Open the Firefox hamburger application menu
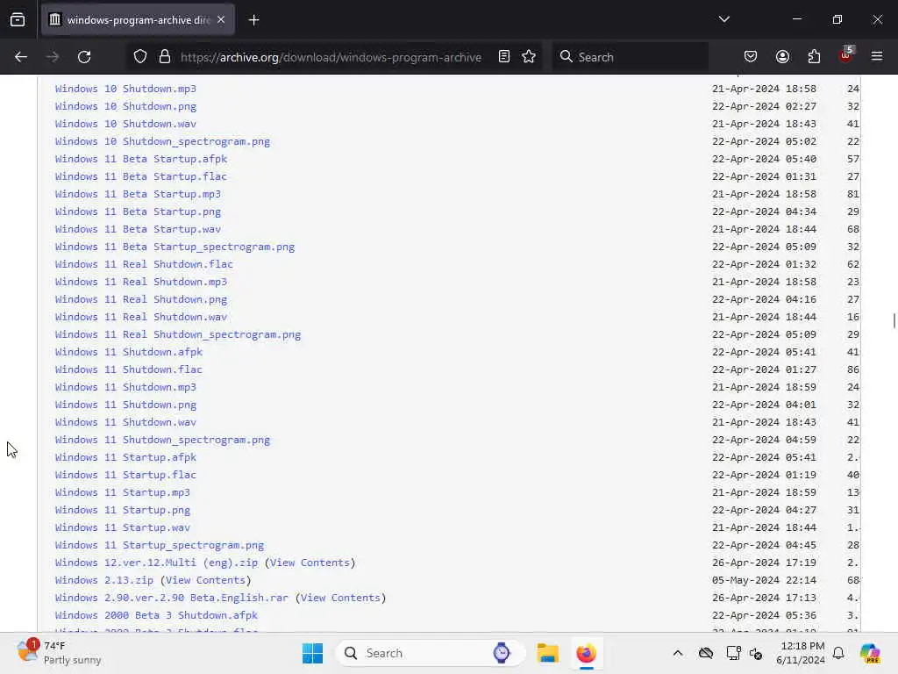This screenshot has height=674, width=898. click(877, 57)
